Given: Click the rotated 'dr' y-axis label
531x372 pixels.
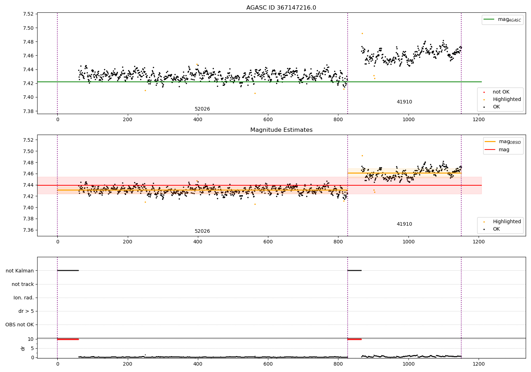Looking at the screenshot, I should coord(23,348).
